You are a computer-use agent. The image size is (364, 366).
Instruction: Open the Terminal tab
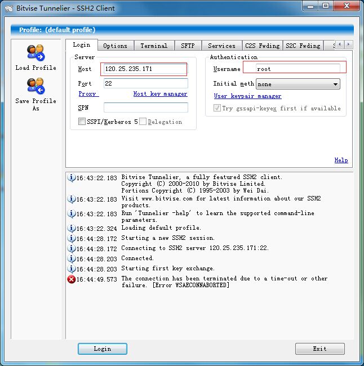[x=154, y=46]
